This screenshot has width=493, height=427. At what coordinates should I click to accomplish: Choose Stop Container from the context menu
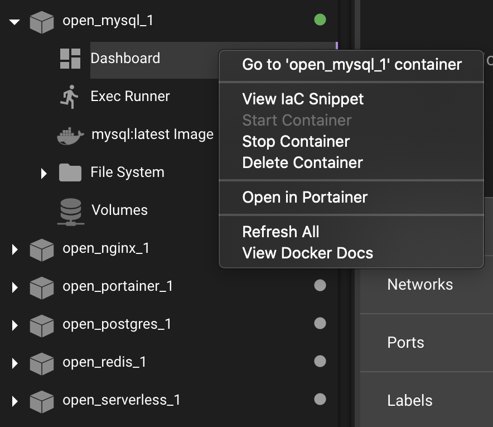point(296,141)
